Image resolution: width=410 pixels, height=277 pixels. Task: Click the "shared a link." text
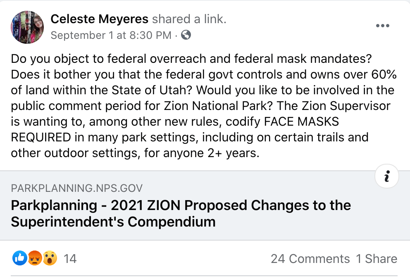click(x=189, y=19)
